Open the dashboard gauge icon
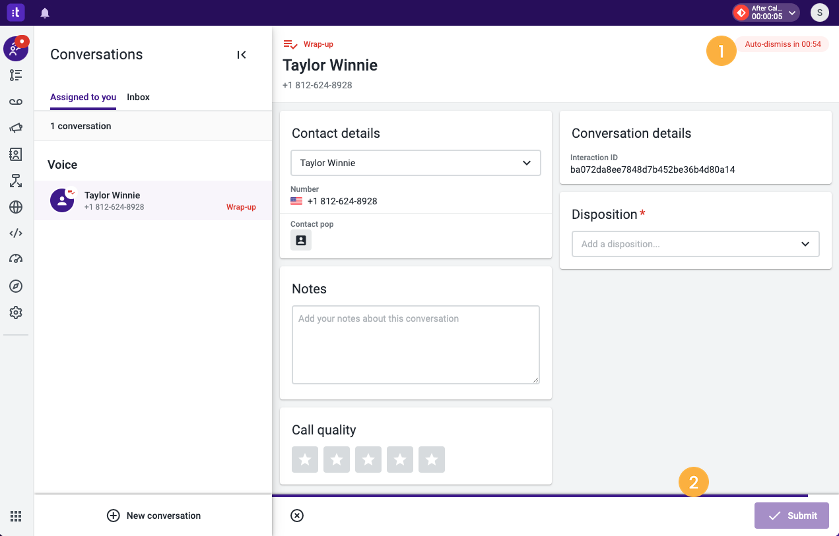This screenshot has width=839, height=536. (16, 260)
